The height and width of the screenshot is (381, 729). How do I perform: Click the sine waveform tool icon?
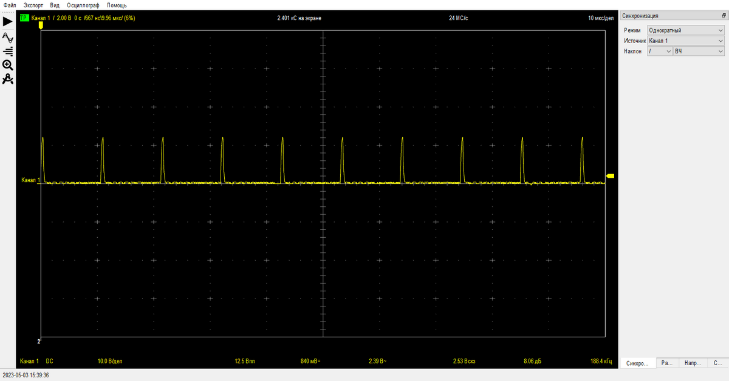coord(8,37)
